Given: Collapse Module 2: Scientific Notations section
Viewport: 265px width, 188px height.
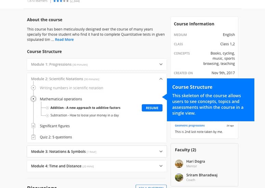Looking at the screenshot, I should 161,79.
